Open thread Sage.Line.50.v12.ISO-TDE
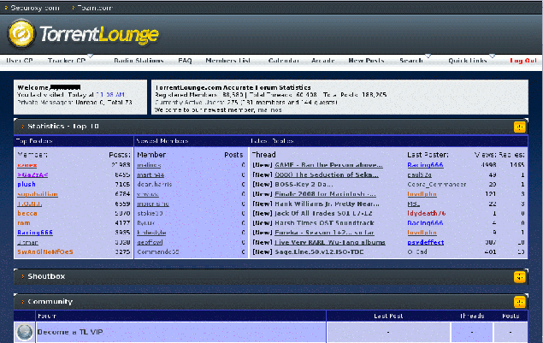 319,251
